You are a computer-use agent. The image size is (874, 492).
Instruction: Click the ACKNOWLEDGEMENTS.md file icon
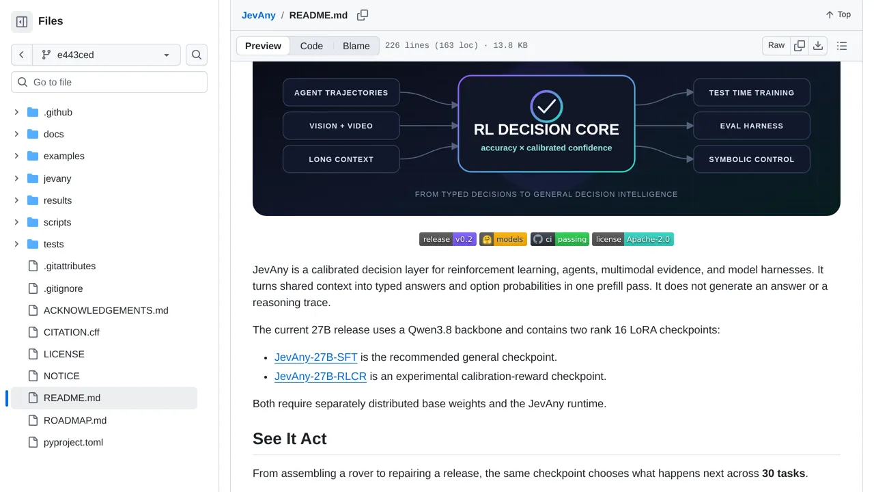[33, 310]
